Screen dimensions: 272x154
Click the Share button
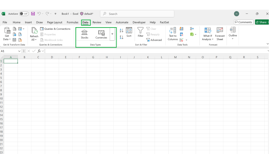[262, 22]
